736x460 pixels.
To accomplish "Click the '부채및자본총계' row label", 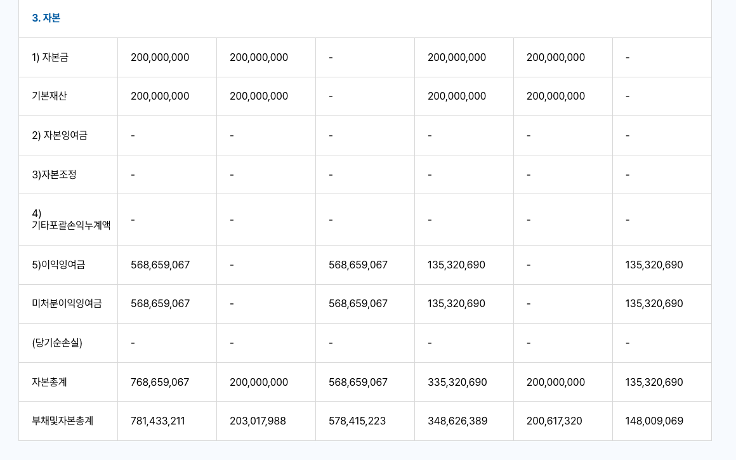I will 63,421.
